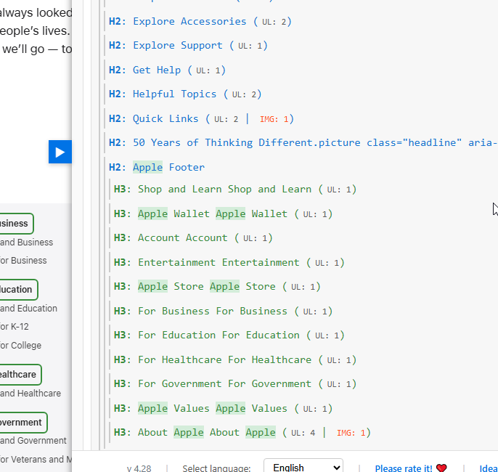Viewport: 498px width, 472px height.
Task: Open the Select language dropdown
Action: point(303,465)
